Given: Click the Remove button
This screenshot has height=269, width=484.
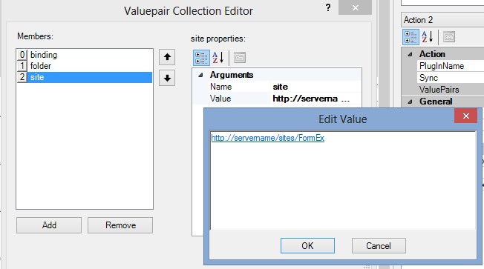Looking at the screenshot, I should (120, 225).
